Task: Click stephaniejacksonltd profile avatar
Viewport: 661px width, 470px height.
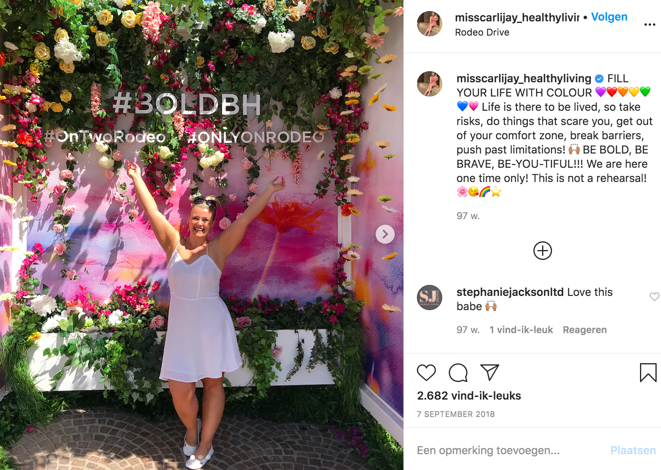Action: [x=430, y=298]
